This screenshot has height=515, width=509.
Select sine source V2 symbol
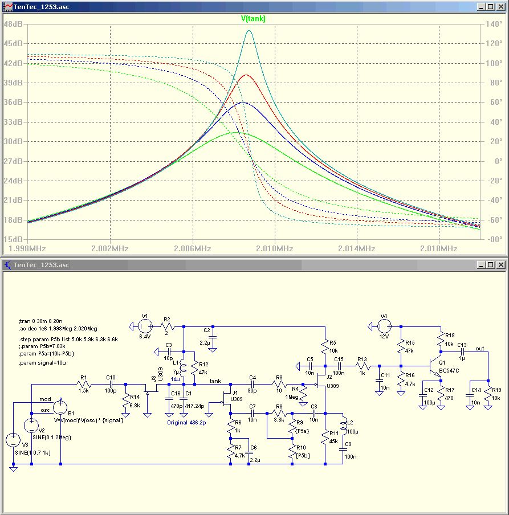31,426
